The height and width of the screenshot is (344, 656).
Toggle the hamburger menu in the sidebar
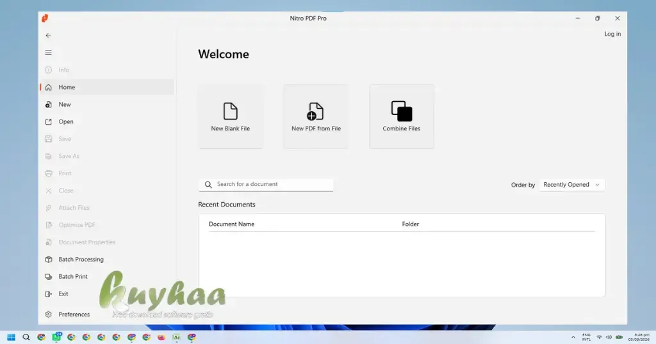pos(49,52)
